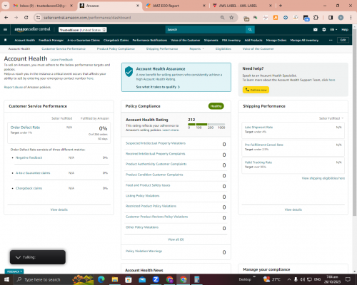Image resolution: width=357 pixels, height=285 pixels.
Task: Click the zoom search icon in address bar
Action: tap(222, 18)
